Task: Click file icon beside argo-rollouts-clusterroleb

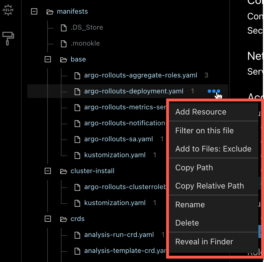Action: [77, 187]
